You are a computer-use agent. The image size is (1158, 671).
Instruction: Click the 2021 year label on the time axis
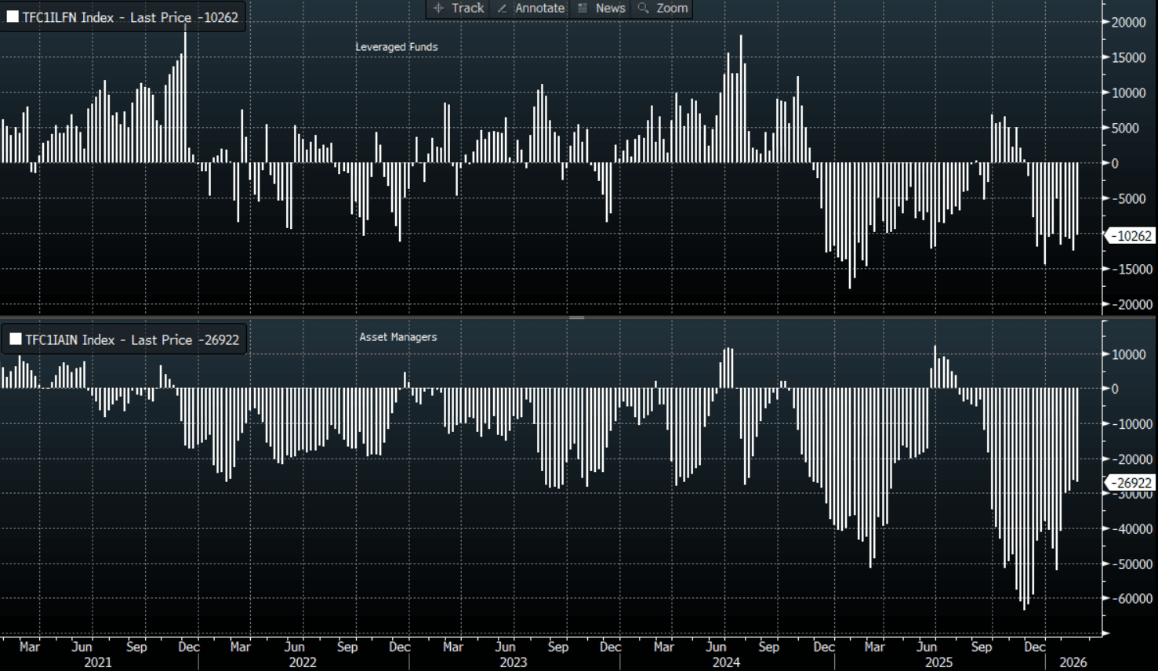(98, 662)
